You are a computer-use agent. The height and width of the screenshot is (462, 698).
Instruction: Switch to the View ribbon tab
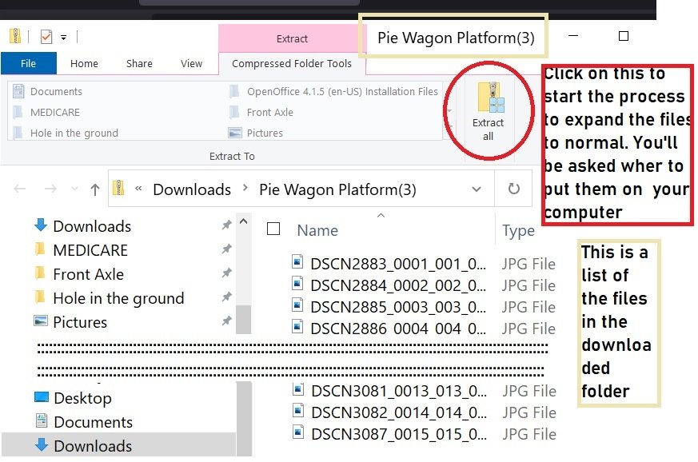(x=191, y=63)
